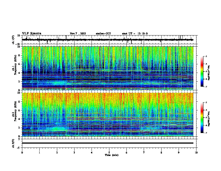Screen dimensions: 221x171
Task: Click the time axis tick label "7"
Action: (x=144, y=153)
